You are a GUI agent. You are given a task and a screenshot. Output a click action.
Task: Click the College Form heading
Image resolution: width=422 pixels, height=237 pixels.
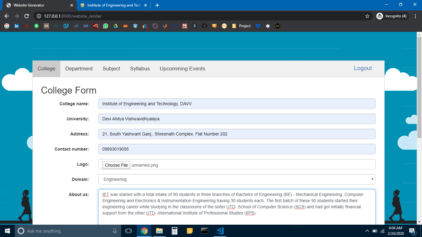[x=69, y=90]
